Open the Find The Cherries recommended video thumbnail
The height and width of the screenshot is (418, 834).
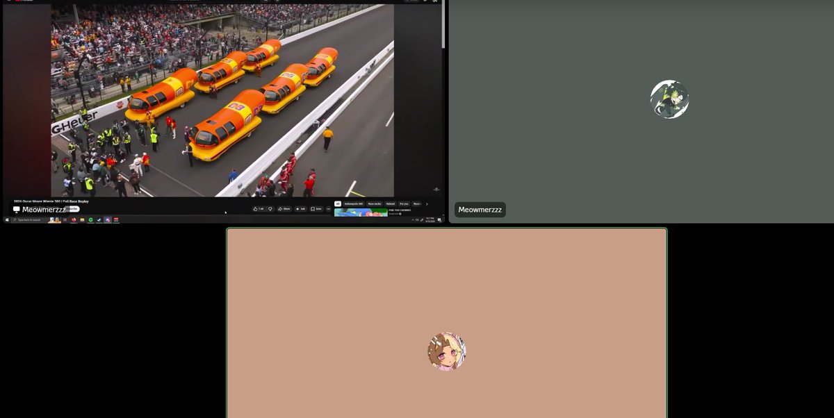pyautogui.click(x=361, y=212)
